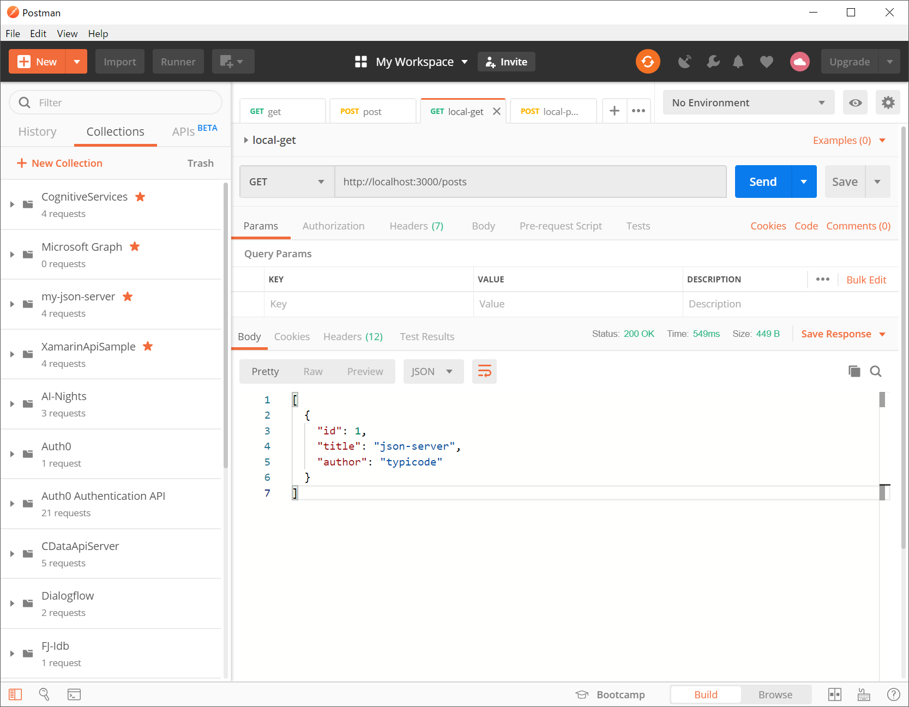Open the Save Response dropdown
Screen dimensions: 909x707
pos(843,334)
